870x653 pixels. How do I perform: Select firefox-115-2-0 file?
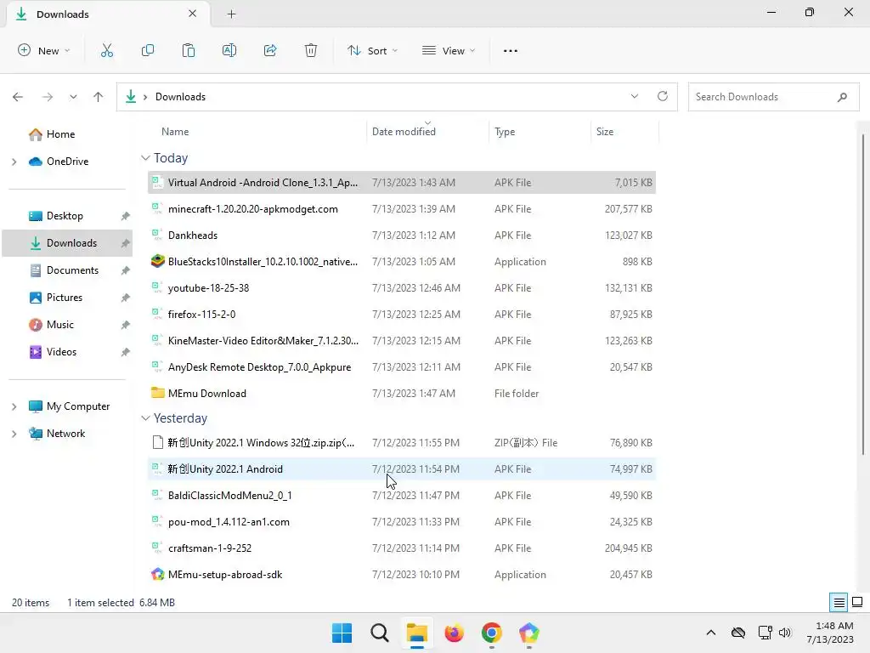[x=402, y=315]
